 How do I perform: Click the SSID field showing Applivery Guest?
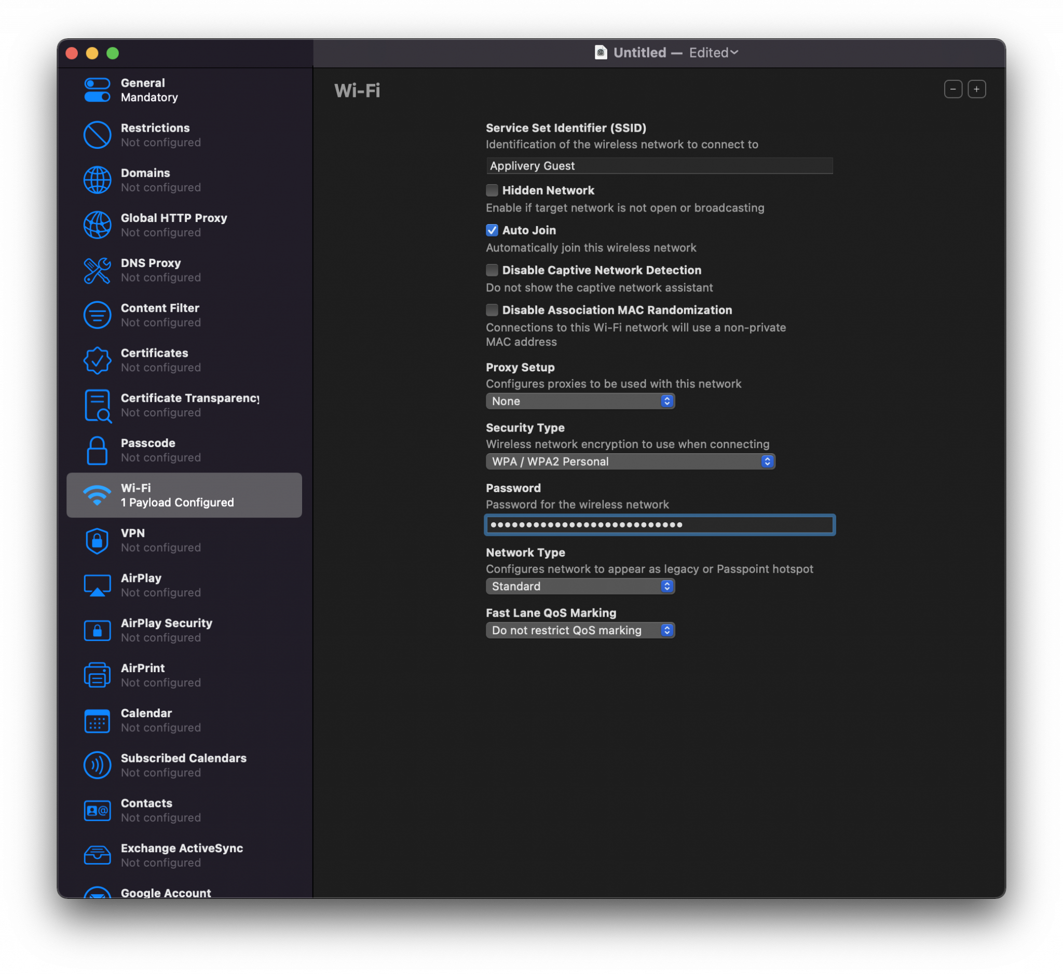pos(659,165)
